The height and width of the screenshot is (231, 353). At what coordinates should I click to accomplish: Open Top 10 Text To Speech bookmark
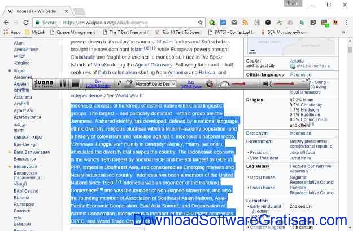[x=178, y=32]
